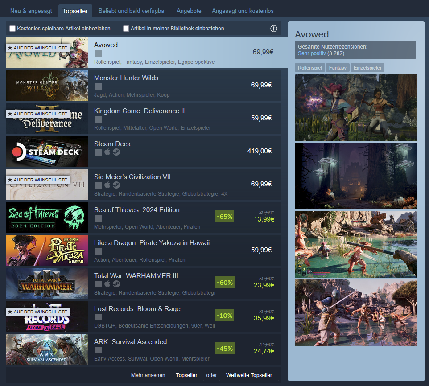Click 'Kingdom Come: Deliverance II' title text

[139, 111]
